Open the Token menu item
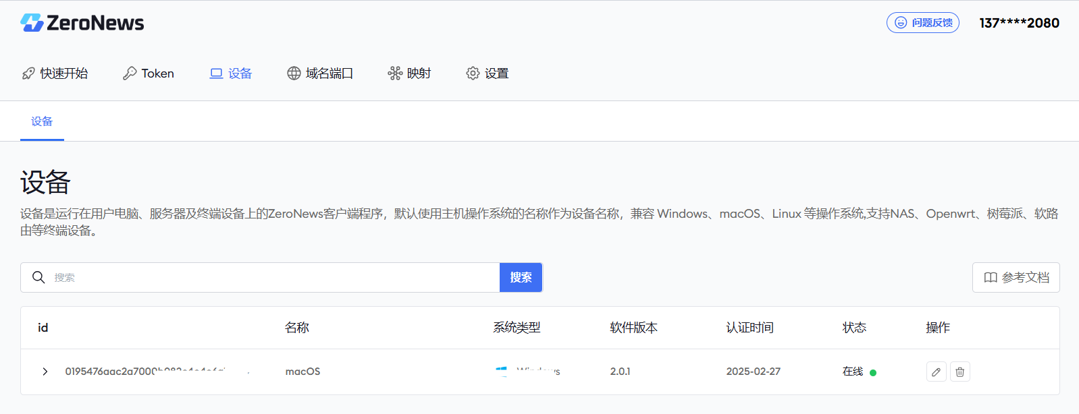1079x414 pixels. (x=149, y=73)
